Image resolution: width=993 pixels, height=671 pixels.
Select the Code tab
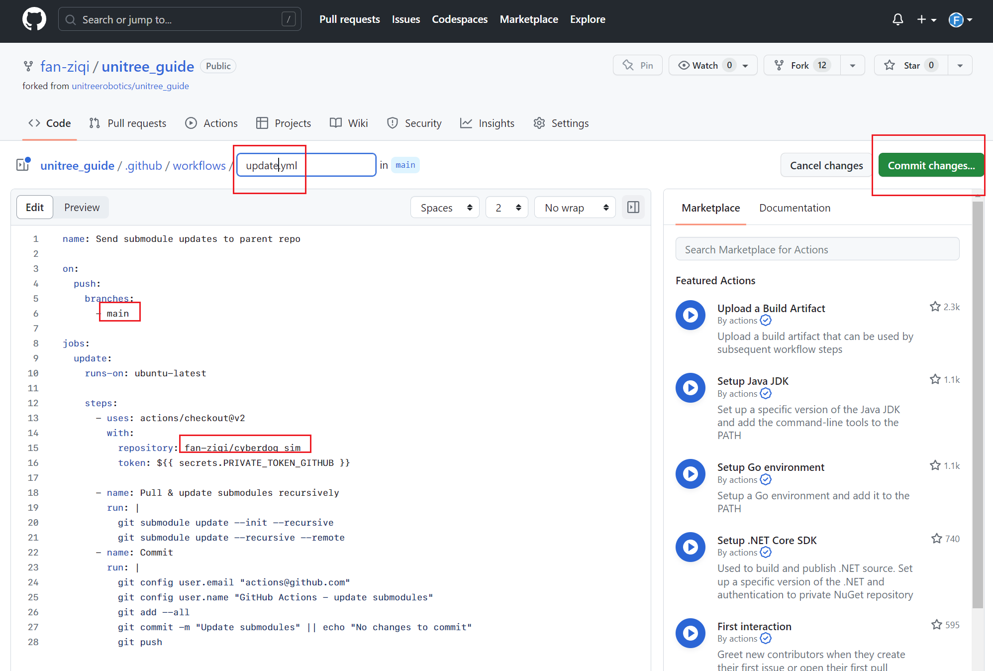pos(50,123)
